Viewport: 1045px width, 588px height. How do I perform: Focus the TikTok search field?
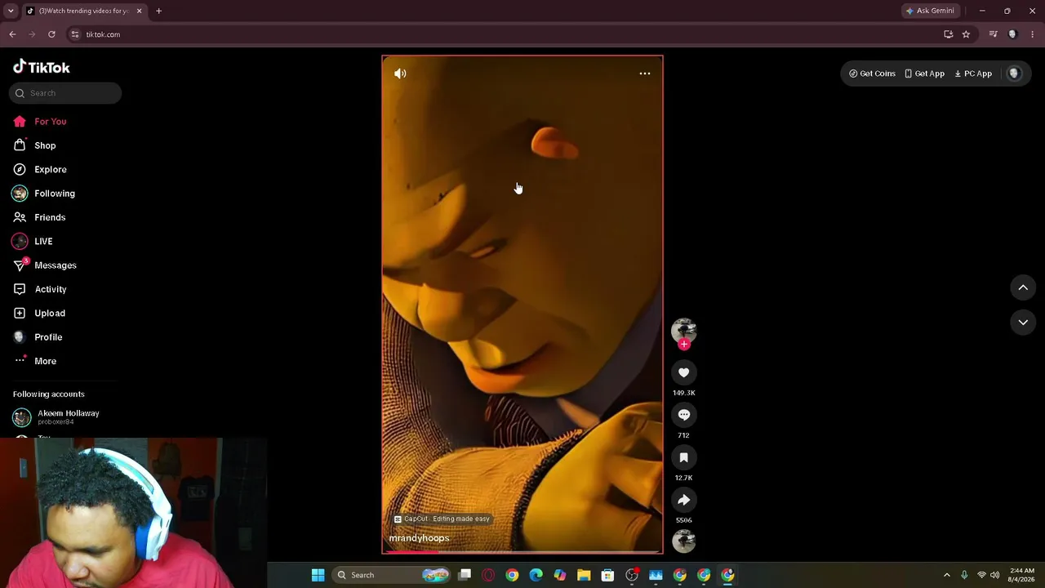click(65, 93)
